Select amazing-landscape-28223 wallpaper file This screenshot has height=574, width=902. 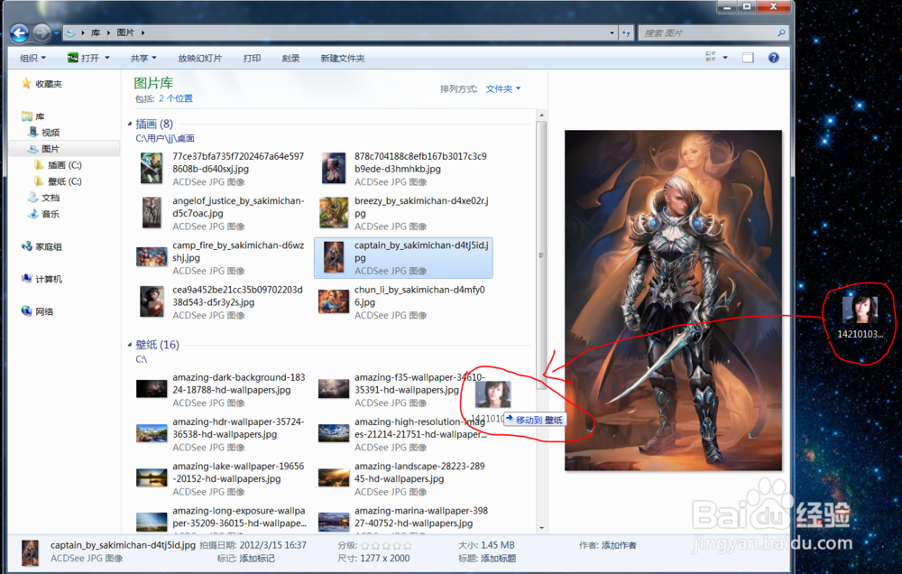[404, 478]
